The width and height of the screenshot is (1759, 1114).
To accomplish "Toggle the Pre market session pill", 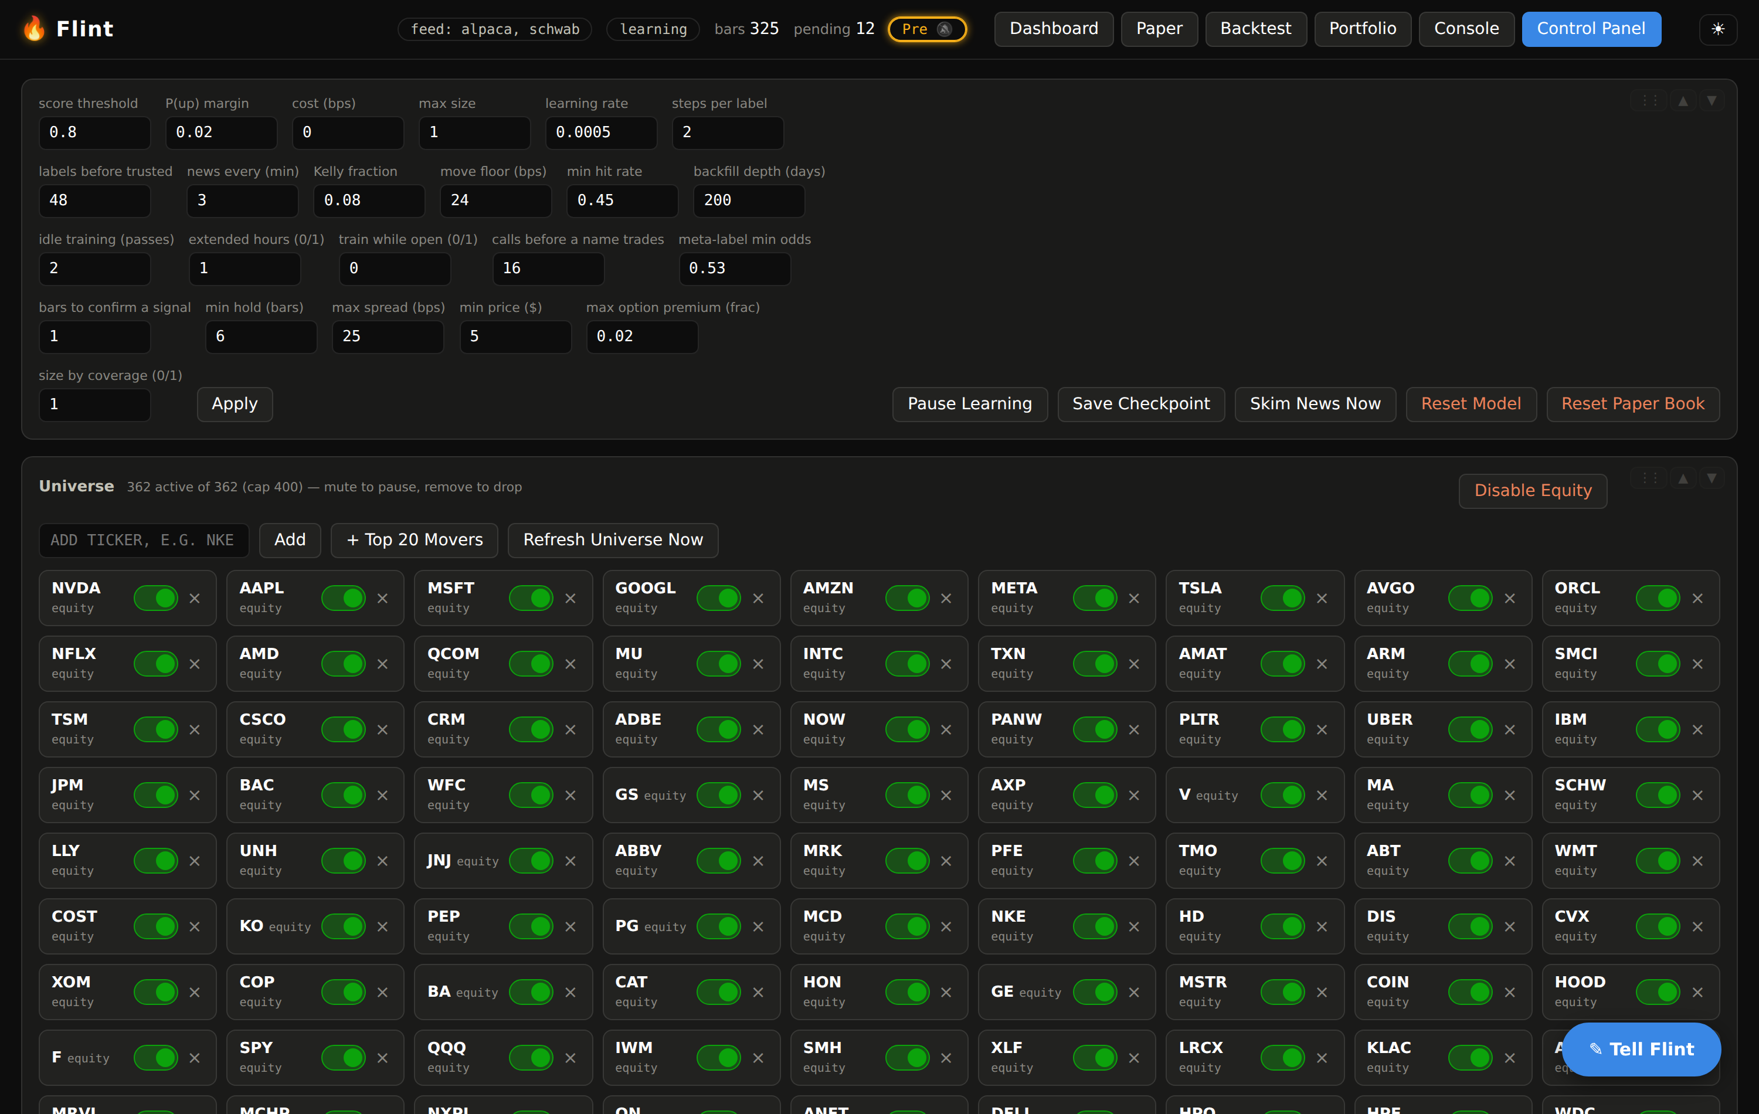I will pos(927,29).
